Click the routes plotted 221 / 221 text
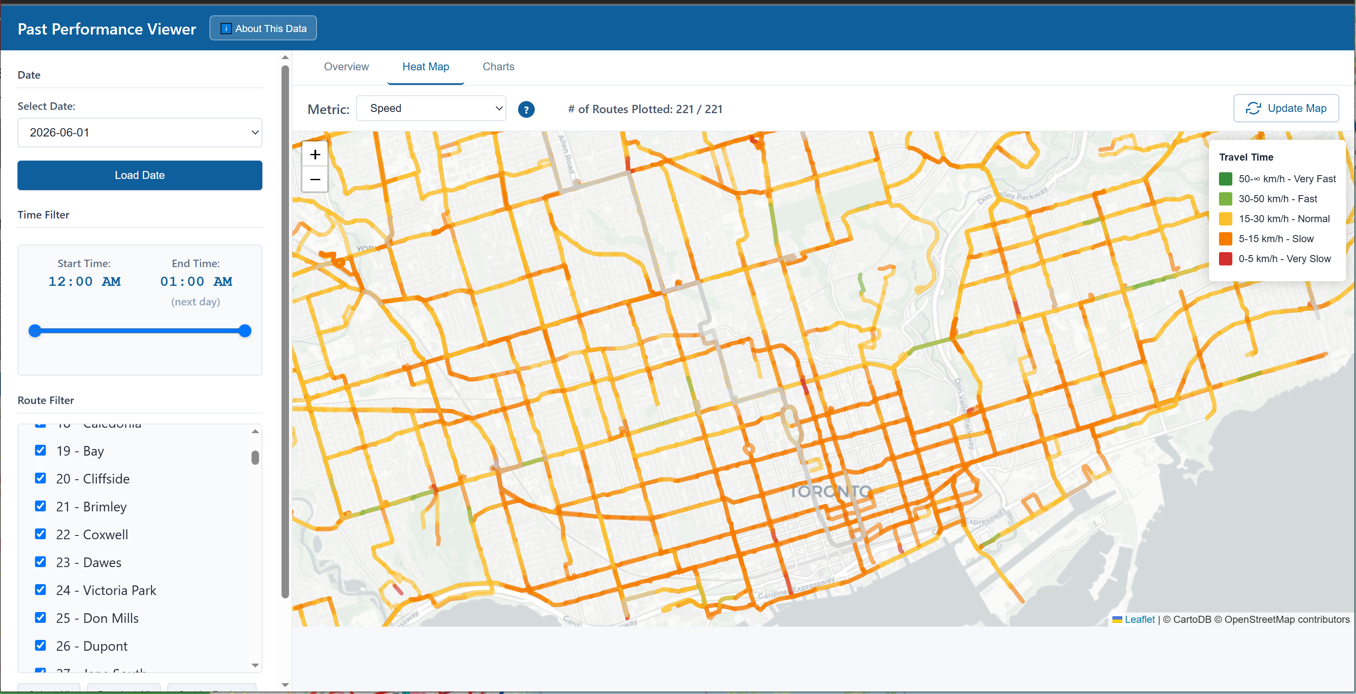The width and height of the screenshot is (1356, 694). pos(645,109)
